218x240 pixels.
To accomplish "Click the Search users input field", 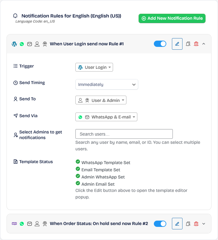I will coord(124,134).
